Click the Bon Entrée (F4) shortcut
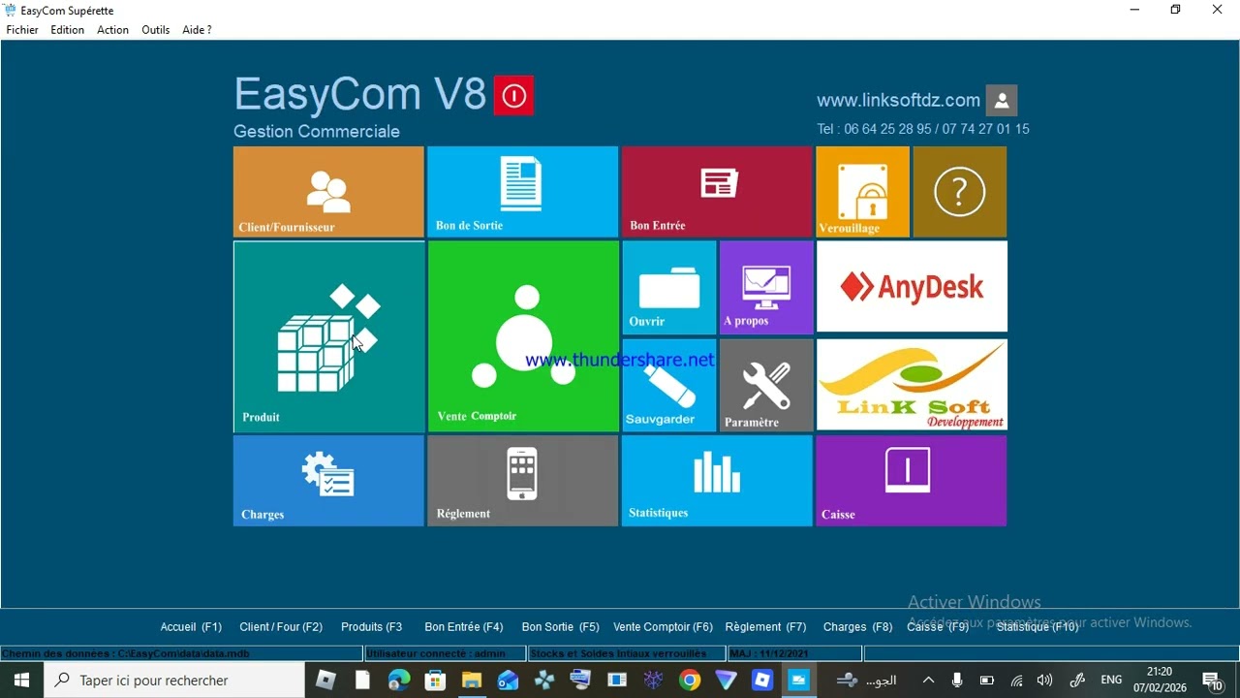This screenshot has height=698, width=1240. tap(464, 627)
